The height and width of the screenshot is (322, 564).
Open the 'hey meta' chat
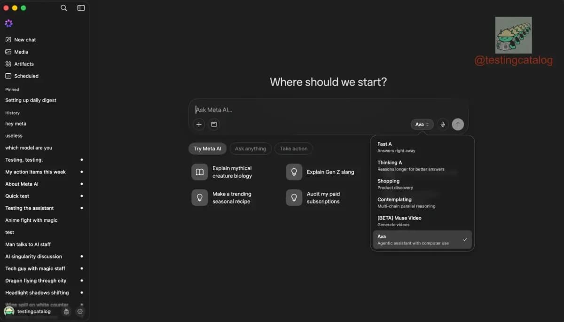click(x=16, y=124)
